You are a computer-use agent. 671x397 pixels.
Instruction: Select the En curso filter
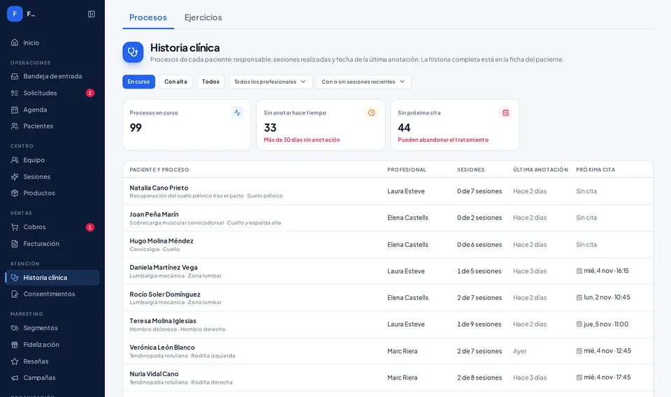tap(138, 82)
